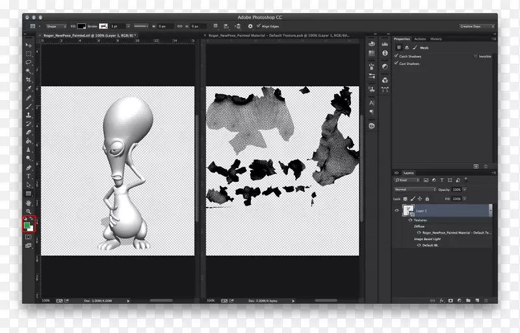Click the Layer 1 thumbnail

pos(409,210)
